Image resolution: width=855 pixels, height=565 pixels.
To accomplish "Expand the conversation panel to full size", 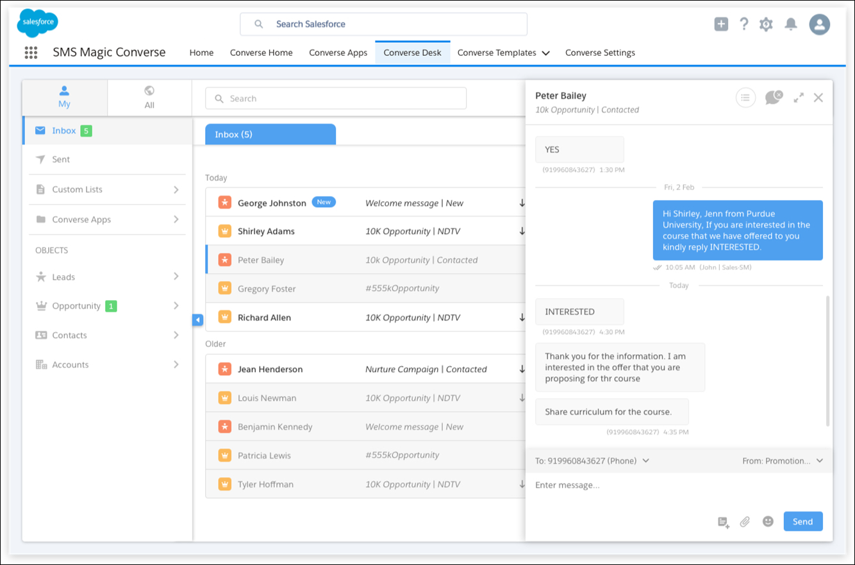I will pyautogui.click(x=799, y=97).
